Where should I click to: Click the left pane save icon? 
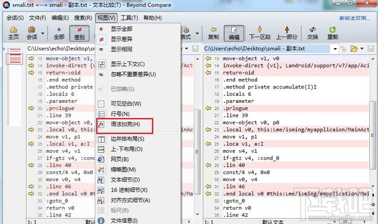[195, 49]
